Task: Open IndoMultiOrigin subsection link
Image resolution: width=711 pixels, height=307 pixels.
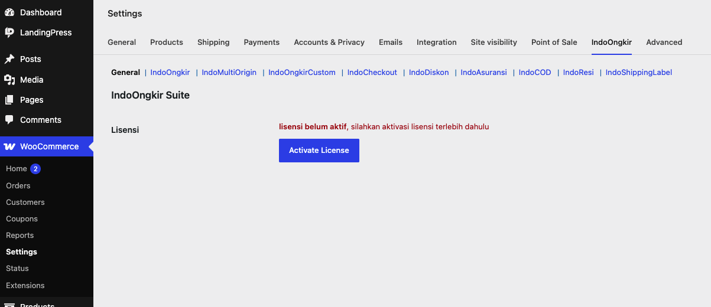Action: pyautogui.click(x=229, y=73)
